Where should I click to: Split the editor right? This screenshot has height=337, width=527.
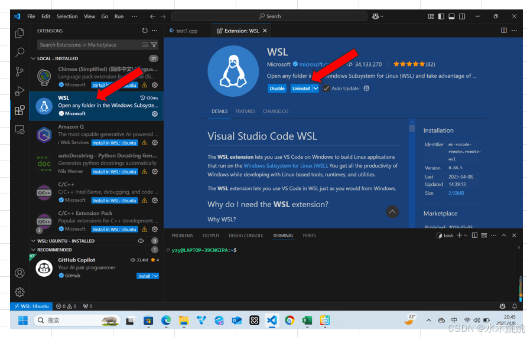coord(504,31)
